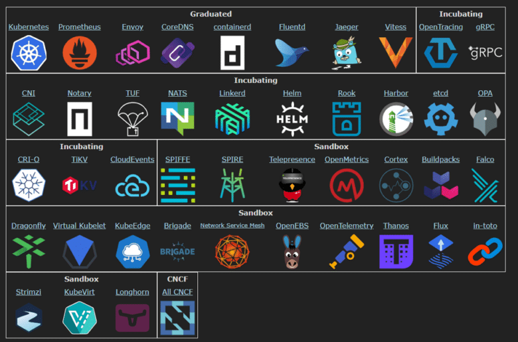This screenshot has height=342, width=518.
Task: Follow the Virtual Kubelet text link
Action: (79, 226)
